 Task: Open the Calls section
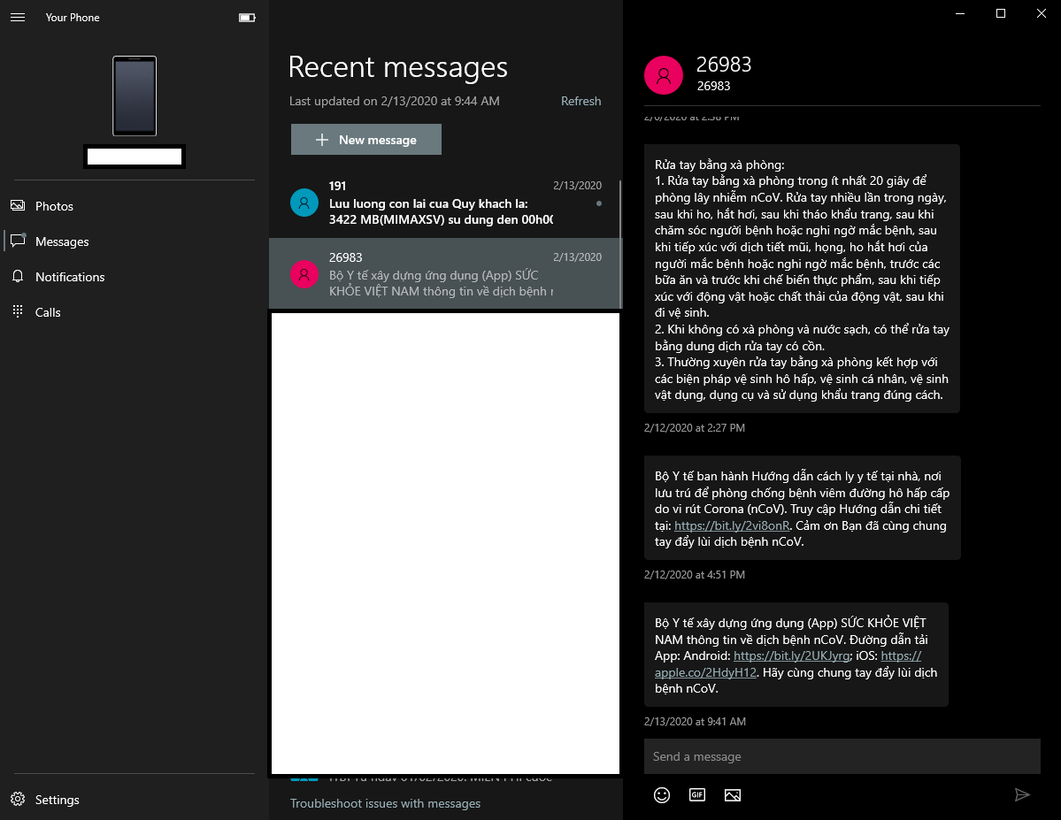(134, 312)
